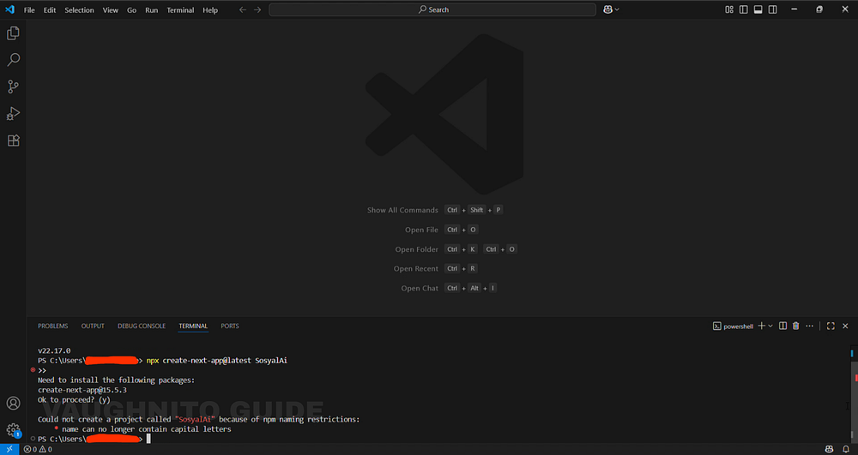Viewport: 858px width, 455px height.
Task: Switch to the DEBUG CONSOLE tab
Action: (142, 326)
